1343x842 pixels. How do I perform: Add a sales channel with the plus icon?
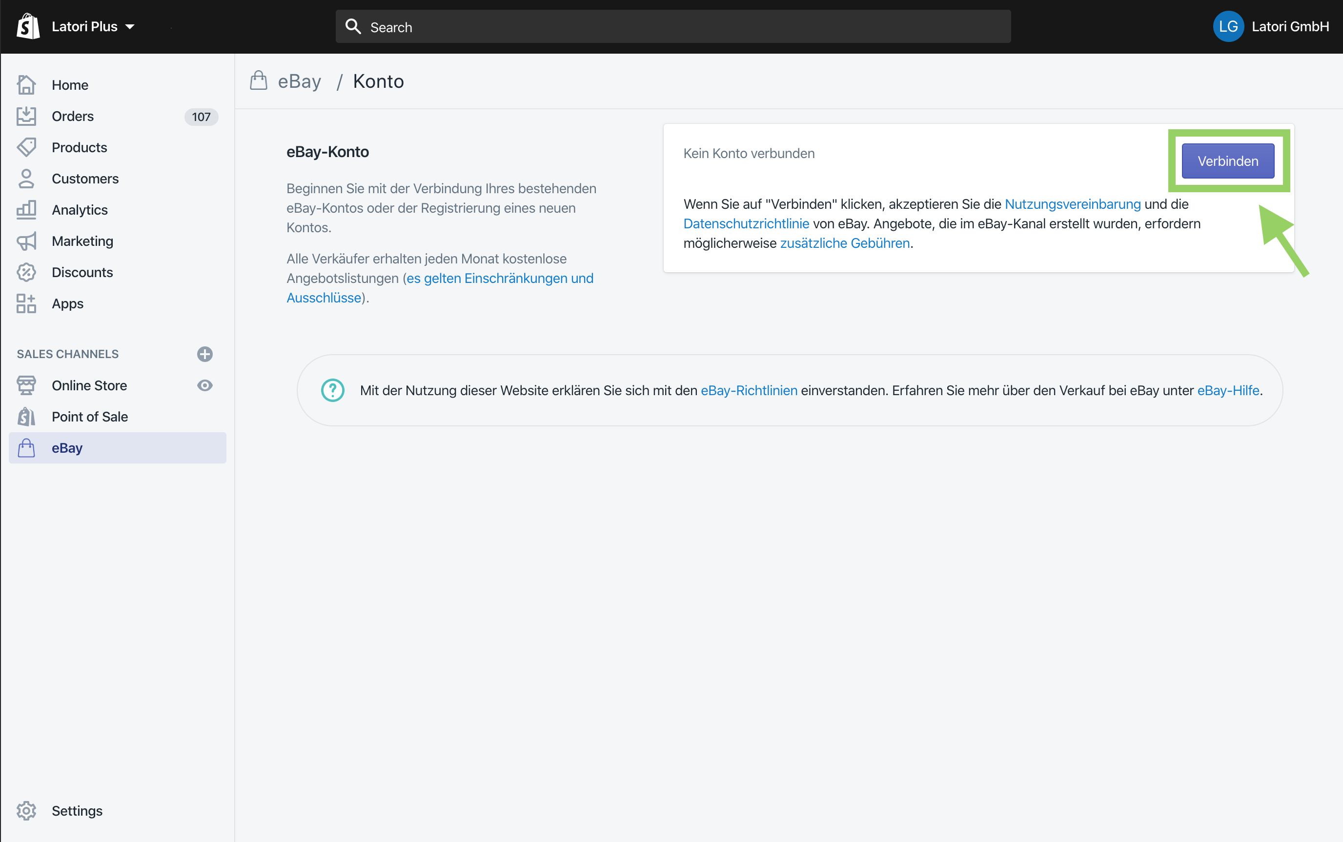(x=204, y=354)
